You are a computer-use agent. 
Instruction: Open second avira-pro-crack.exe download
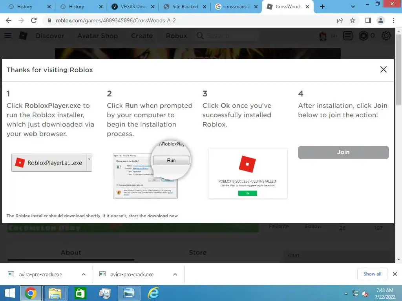click(x=132, y=274)
